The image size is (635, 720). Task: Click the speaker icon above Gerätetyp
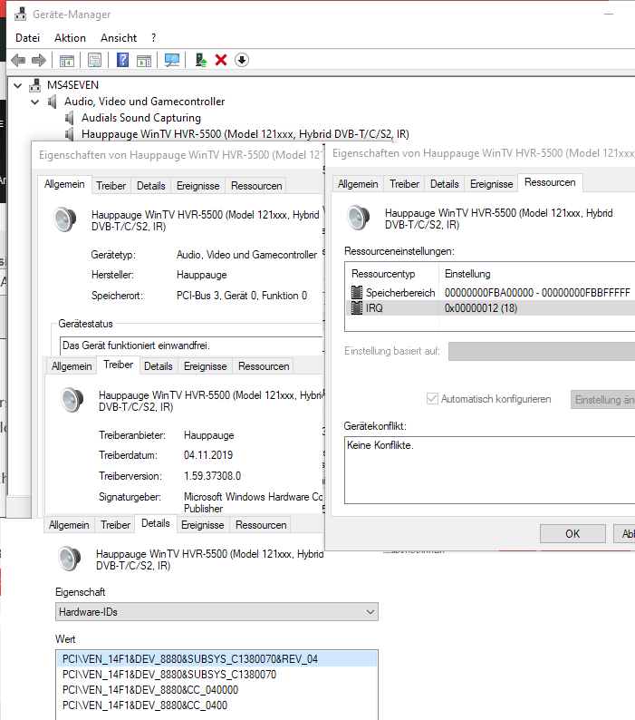[x=64, y=219]
